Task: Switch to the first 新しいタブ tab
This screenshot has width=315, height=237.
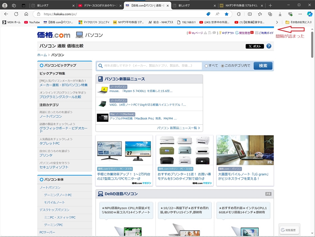Action: 52,6
